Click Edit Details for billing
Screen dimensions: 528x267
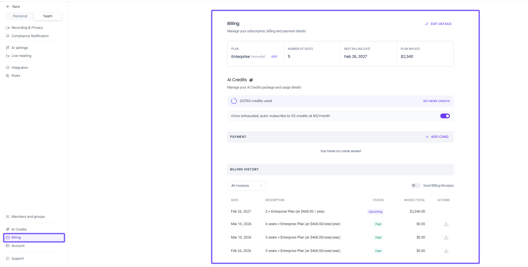pyautogui.click(x=438, y=24)
